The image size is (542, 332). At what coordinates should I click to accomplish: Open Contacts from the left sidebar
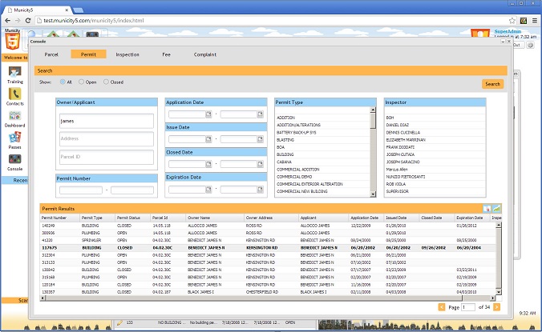click(14, 94)
